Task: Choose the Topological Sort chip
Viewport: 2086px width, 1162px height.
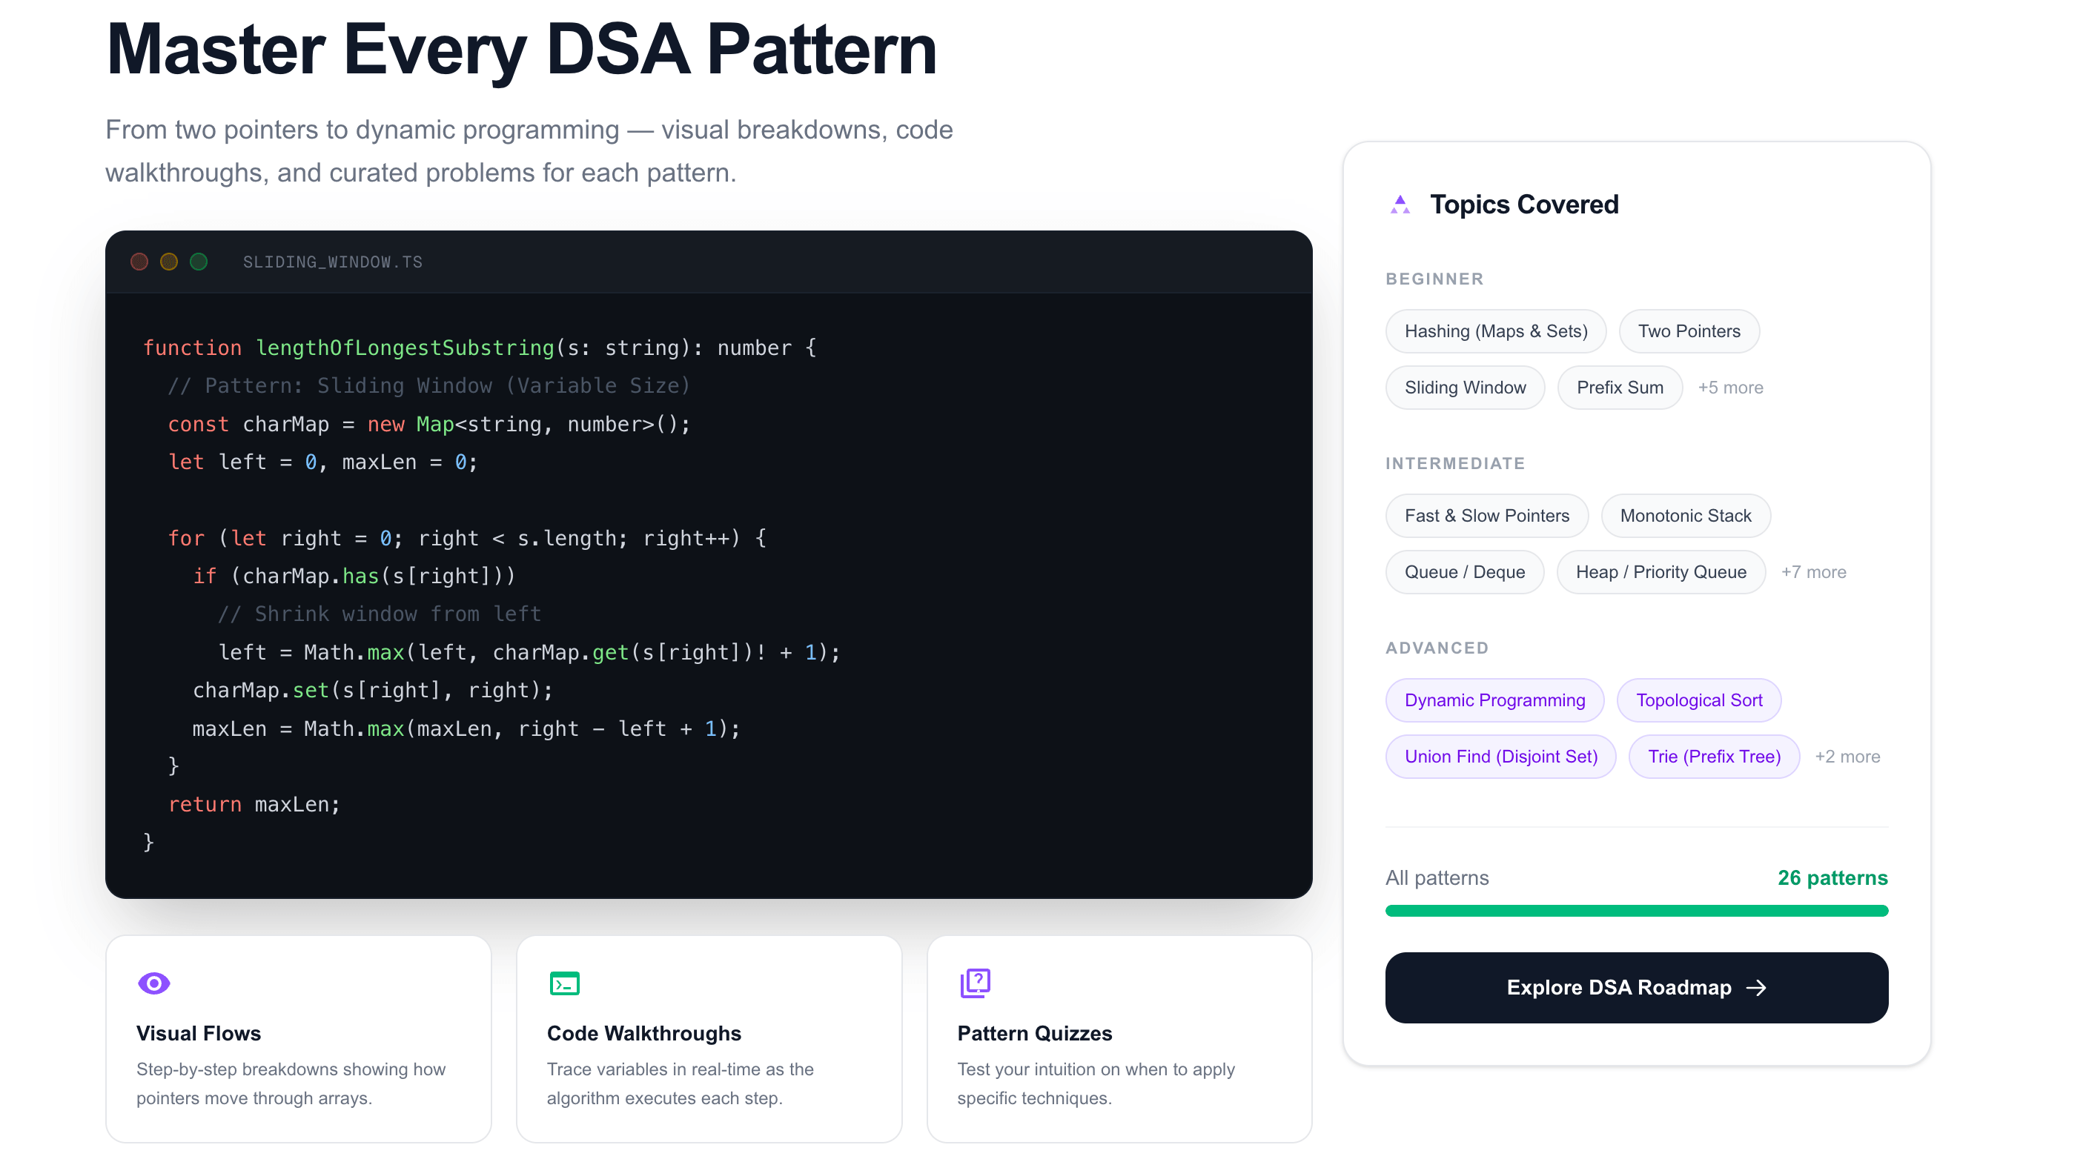Action: click(x=1699, y=700)
